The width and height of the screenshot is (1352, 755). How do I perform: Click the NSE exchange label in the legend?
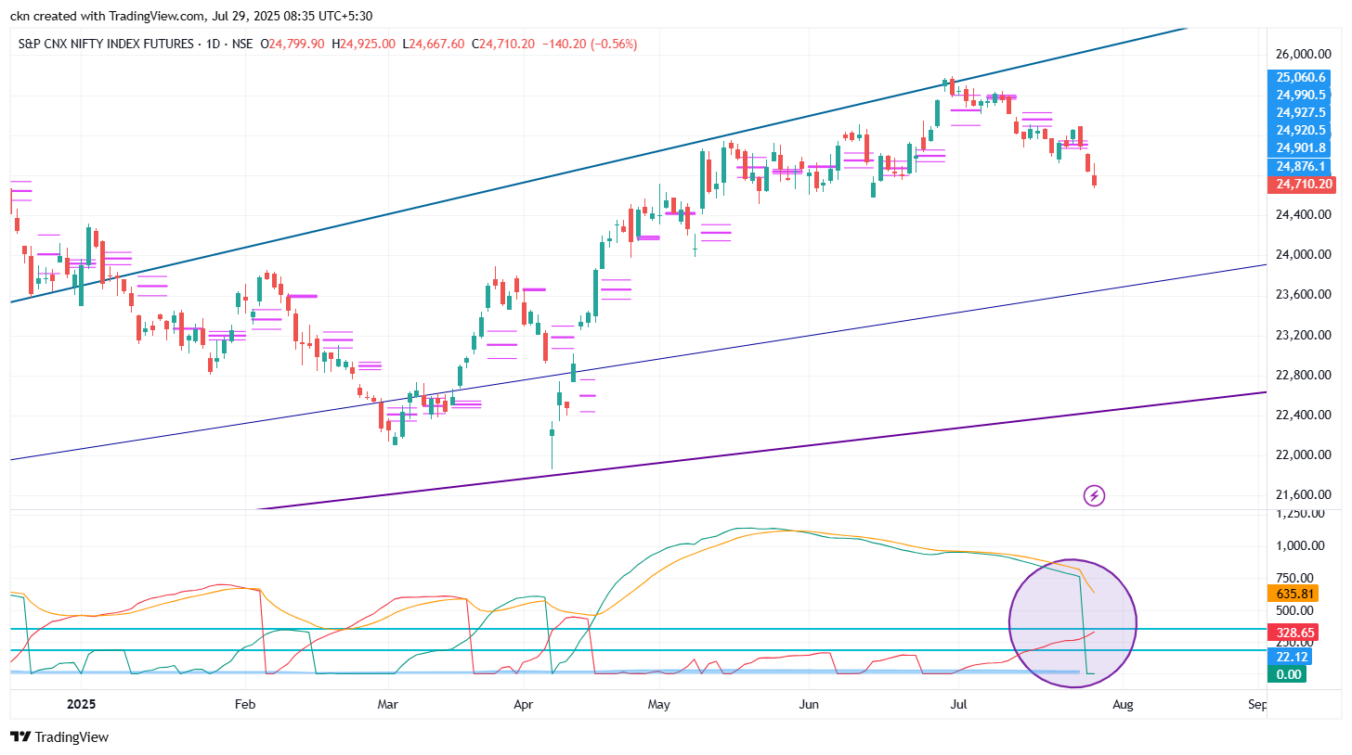(x=242, y=45)
